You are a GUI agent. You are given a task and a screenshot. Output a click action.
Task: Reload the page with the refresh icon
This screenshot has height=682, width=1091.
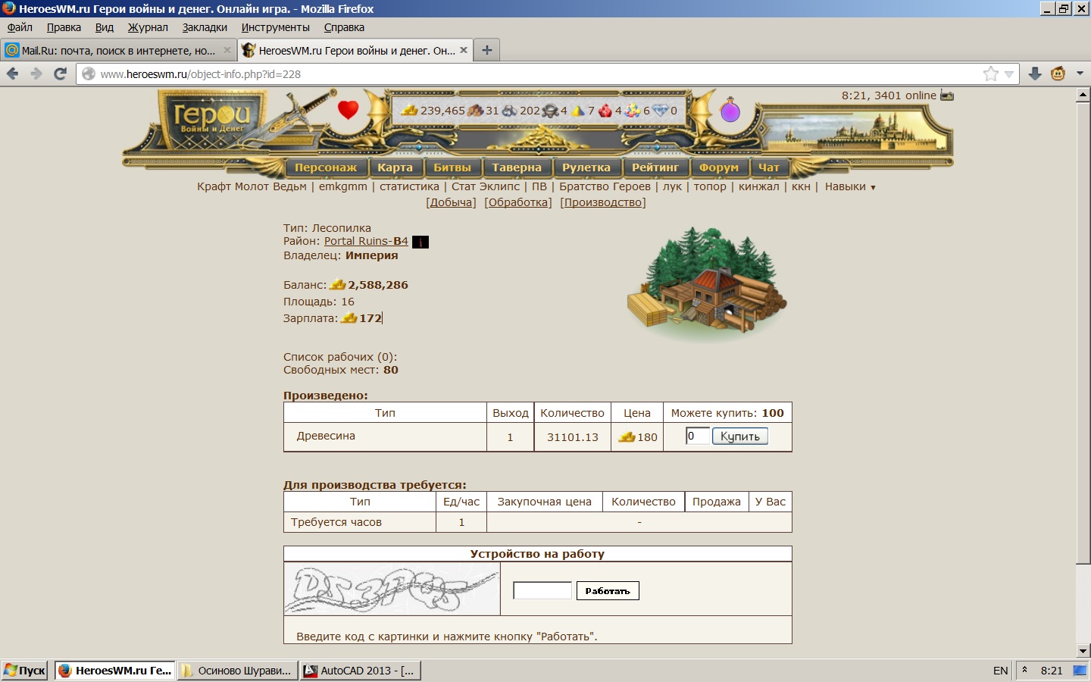61,74
